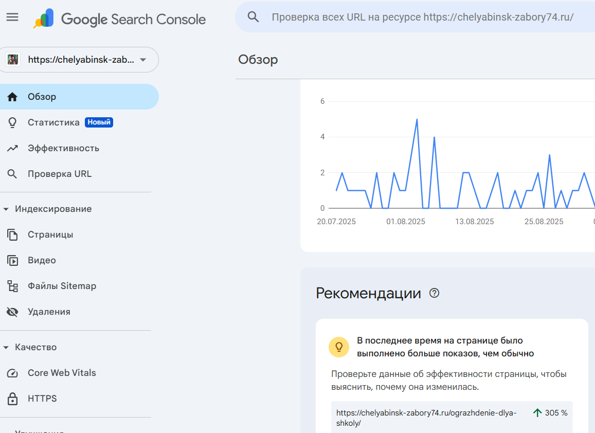
Task: Click the HTTPS lock icon
Action: click(12, 399)
